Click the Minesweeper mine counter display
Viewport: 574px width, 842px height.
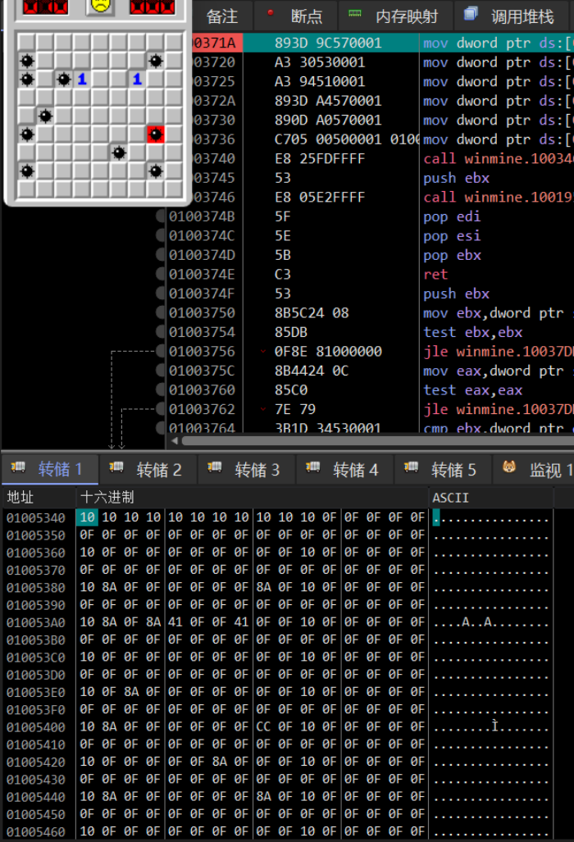pyautogui.click(x=45, y=7)
